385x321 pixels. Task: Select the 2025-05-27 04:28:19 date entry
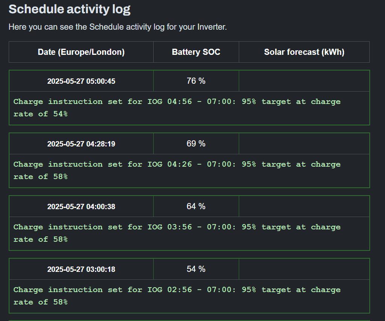pos(81,144)
